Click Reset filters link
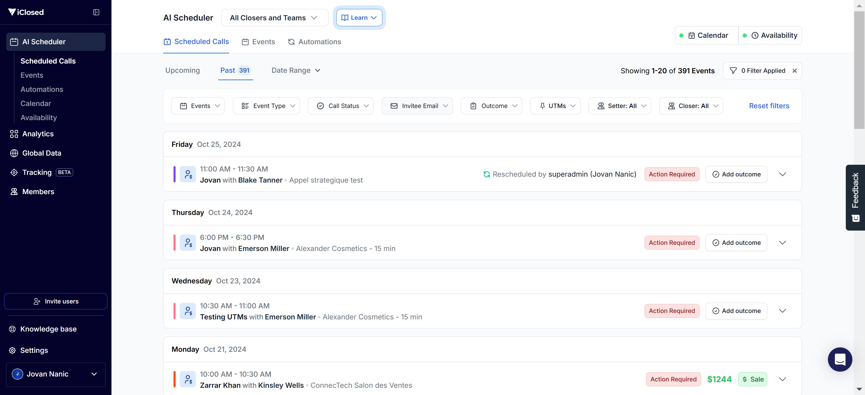865x395 pixels. point(769,106)
